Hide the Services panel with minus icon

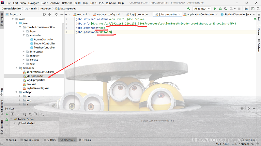click(254, 109)
